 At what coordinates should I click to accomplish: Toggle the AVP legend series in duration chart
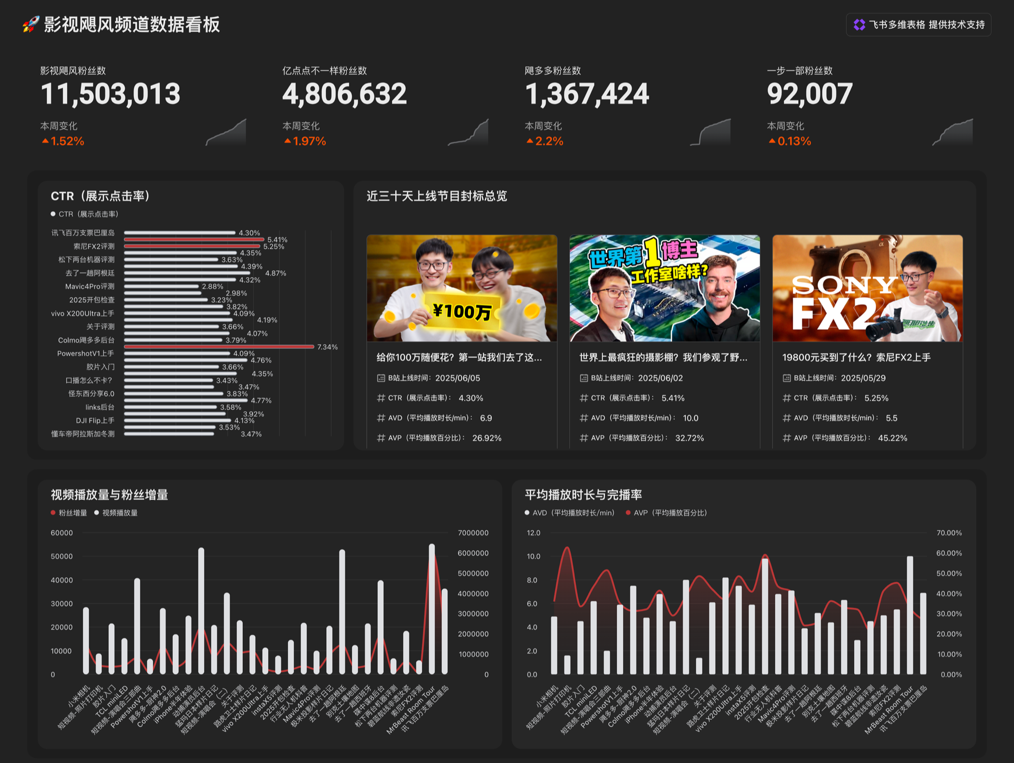(x=666, y=513)
